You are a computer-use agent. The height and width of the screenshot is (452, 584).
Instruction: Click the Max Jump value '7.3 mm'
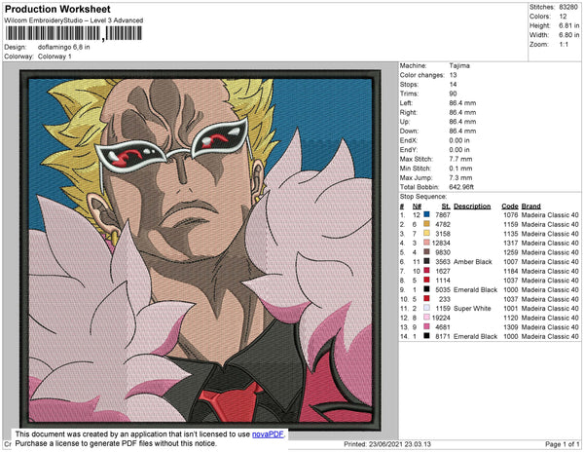460,177
